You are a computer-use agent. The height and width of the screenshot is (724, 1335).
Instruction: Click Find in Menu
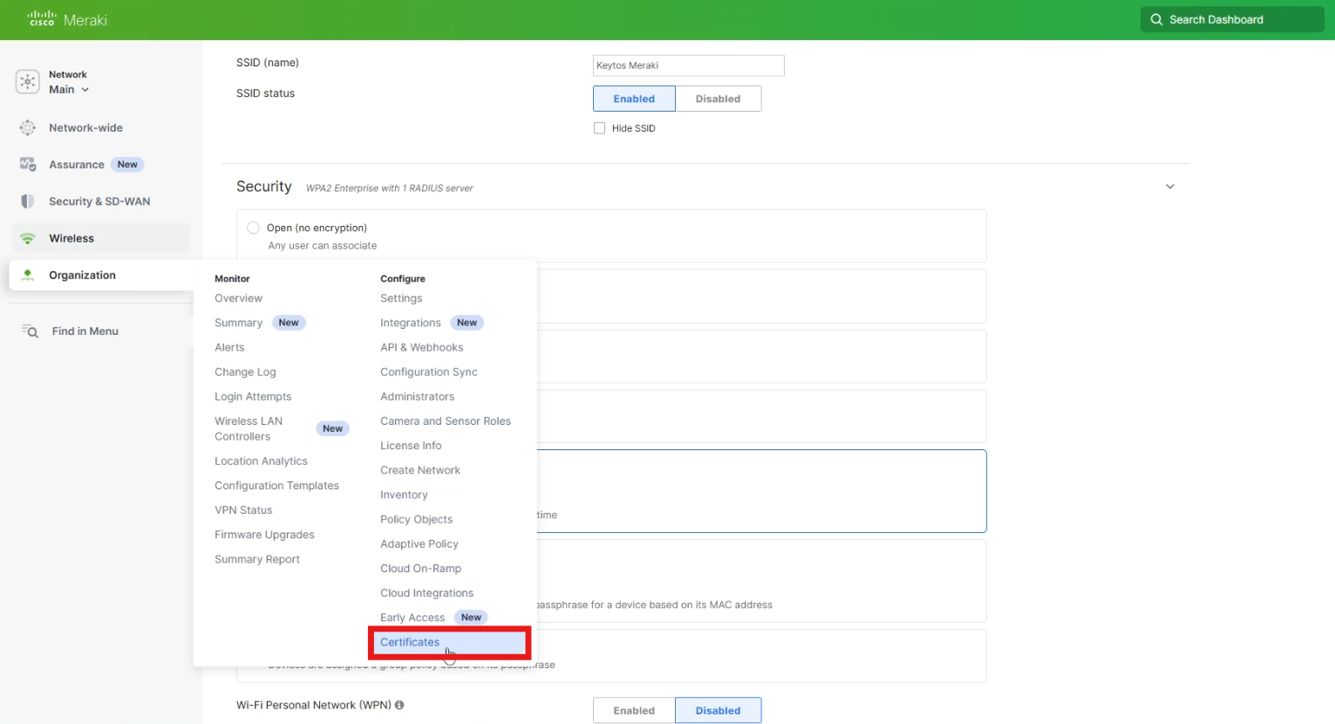tap(85, 331)
